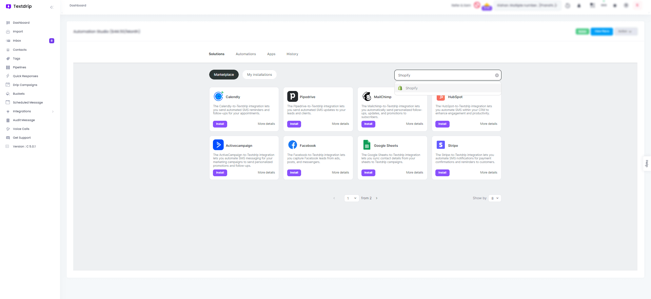Open the Import page icon
This screenshot has height=299, width=651.
[x=8, y=31]
